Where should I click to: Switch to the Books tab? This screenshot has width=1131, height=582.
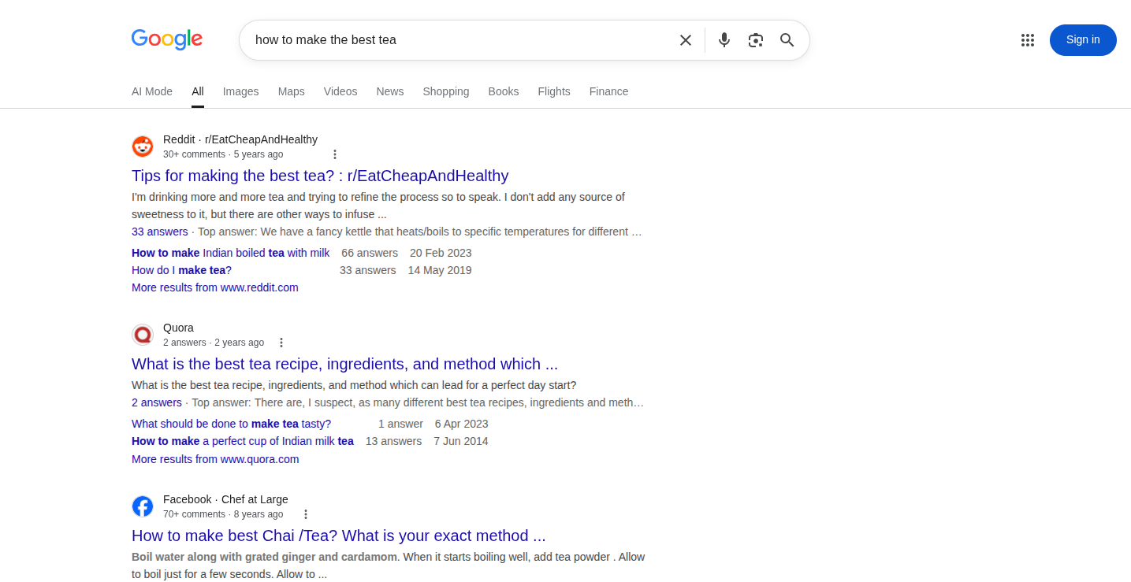coord(504,91)
